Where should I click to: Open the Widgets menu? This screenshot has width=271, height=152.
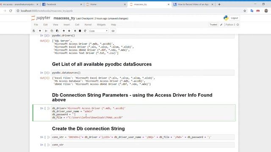[101, 24]
